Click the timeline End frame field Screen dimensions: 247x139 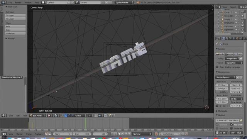[x=82, y=134]
